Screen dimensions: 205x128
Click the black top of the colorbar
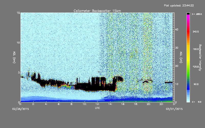tap(188, 14)
